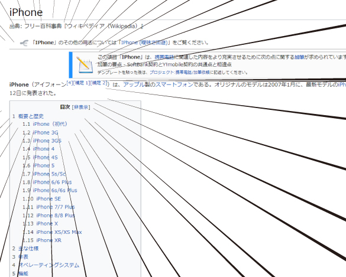This screenshot has width=346, height=277.
Task: Click footnote reference [4]
Action: pyautogui.click(x=70, y=83)
